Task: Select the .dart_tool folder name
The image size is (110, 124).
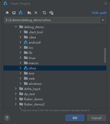Action: [36, 32]
